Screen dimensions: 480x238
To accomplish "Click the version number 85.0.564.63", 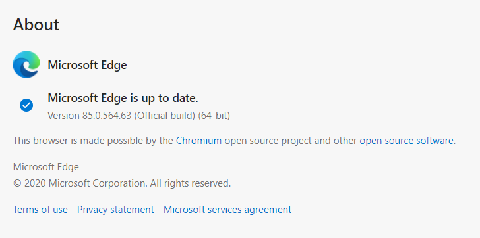I will click(107, 116).
